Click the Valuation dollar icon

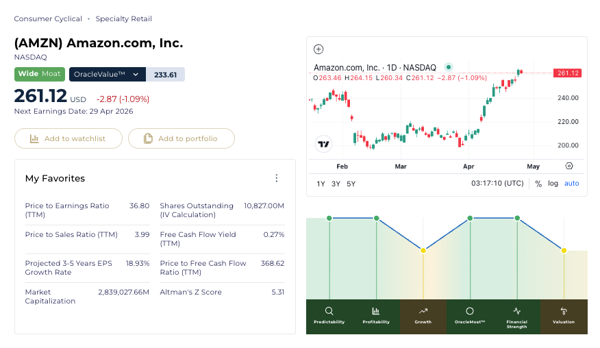coord(564,311)
